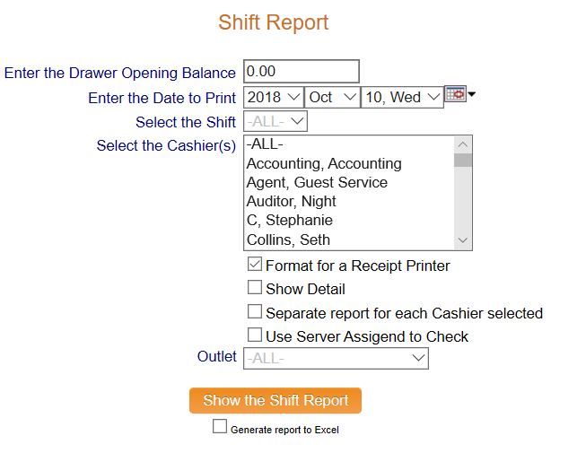Tick Generate report to Excel checkbox
Screen dimensions: 586x453
point(220,428)
